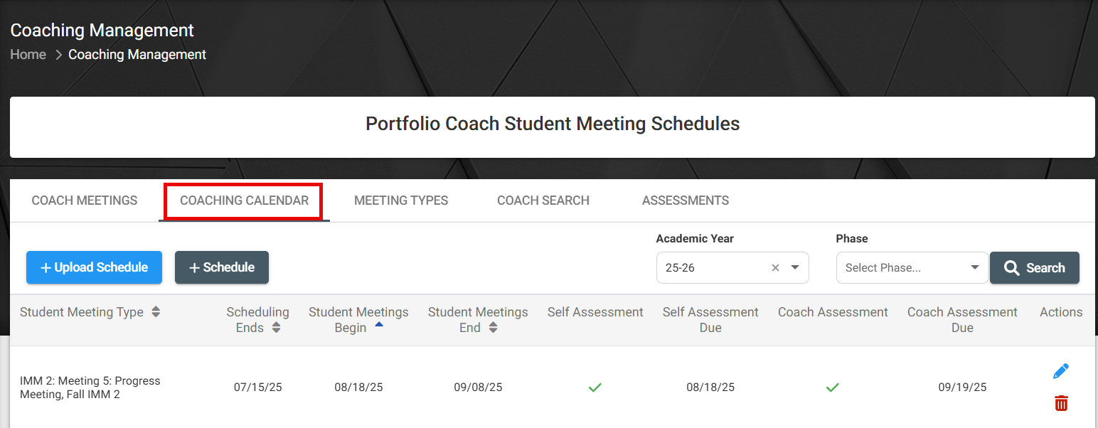Go to the Meeting Types tab

tap(401, 200)
